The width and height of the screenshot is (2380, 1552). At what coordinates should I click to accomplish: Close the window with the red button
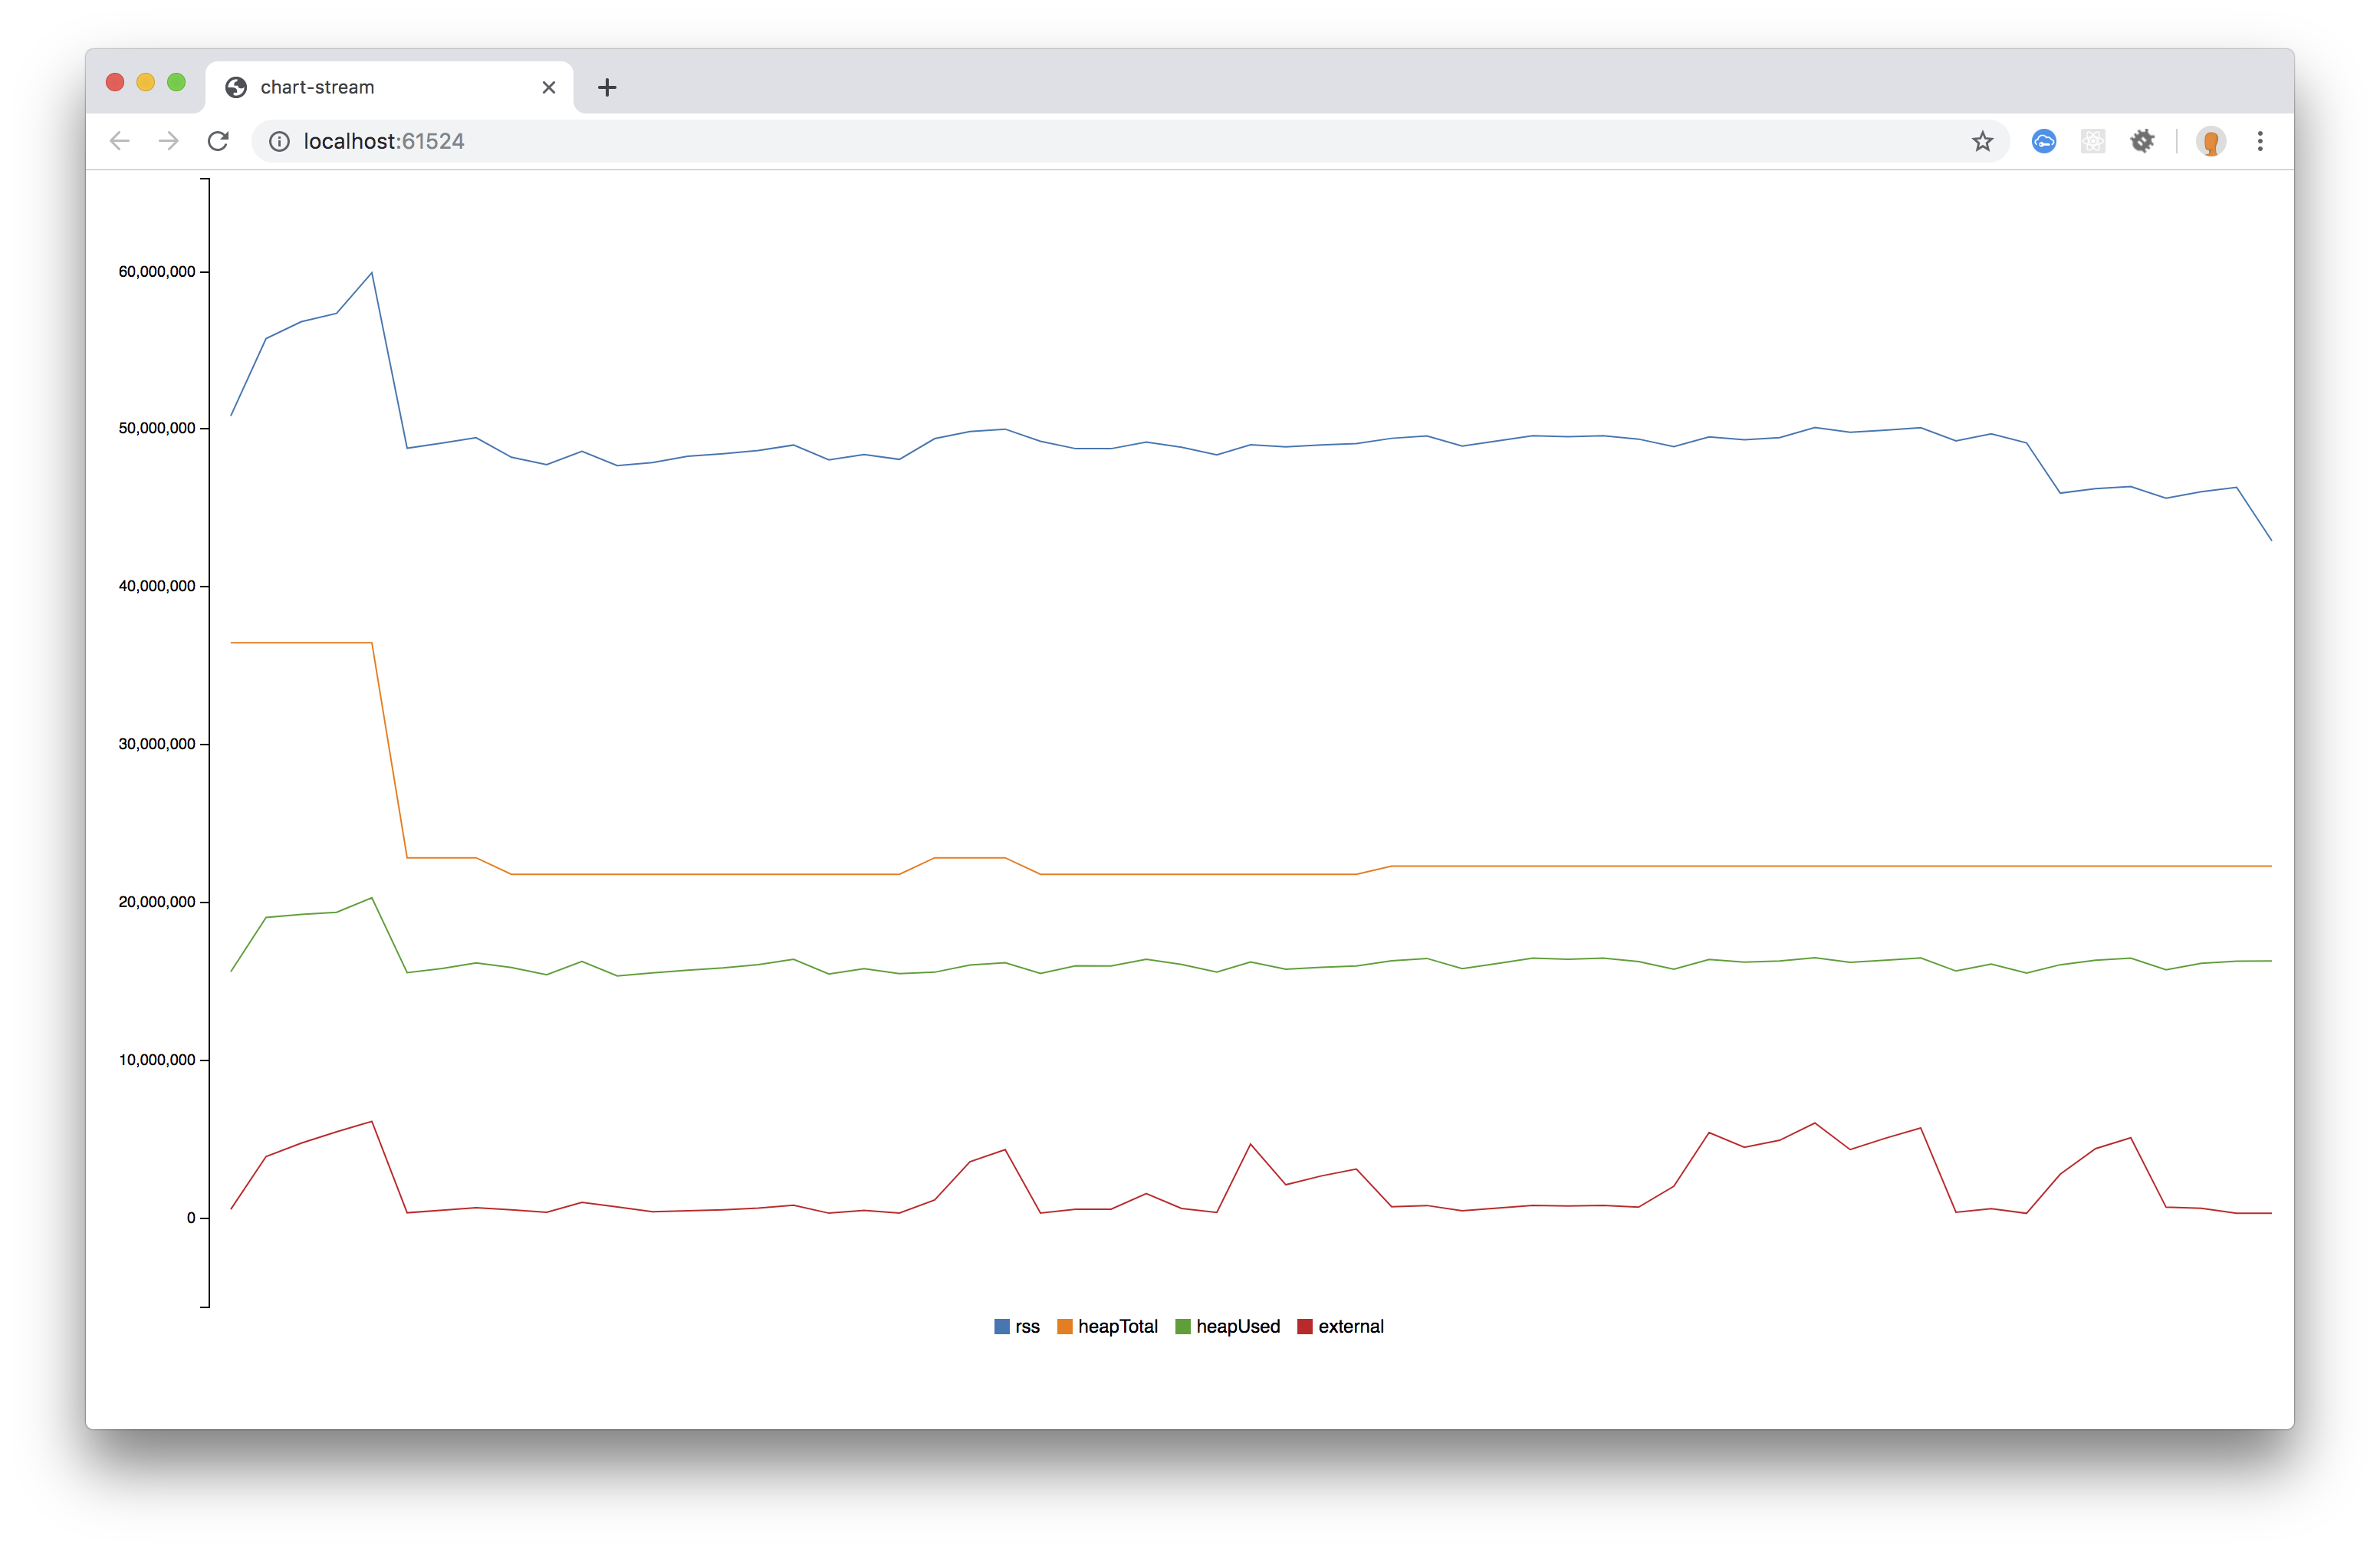[115, 82]
